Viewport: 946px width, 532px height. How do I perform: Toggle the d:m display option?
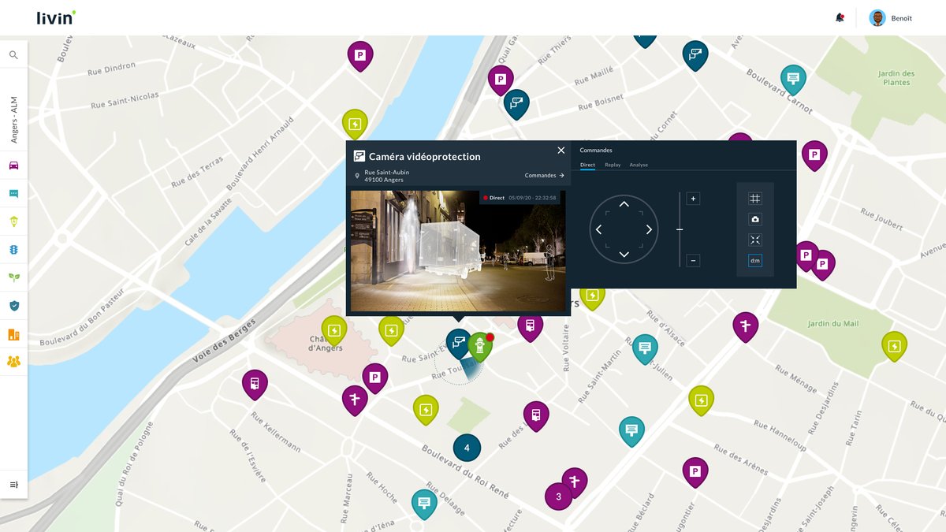pos(754,260)
